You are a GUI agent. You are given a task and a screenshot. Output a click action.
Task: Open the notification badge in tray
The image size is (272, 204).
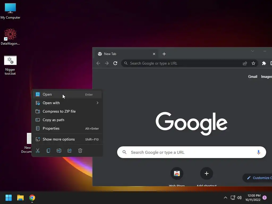click(x=265, y=198)
